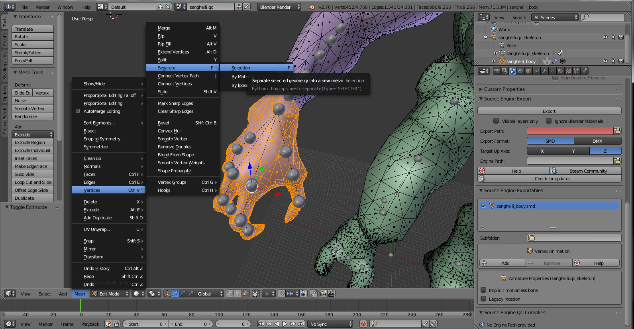634x329 pixels.
Task: Enable the Implicit motionless bone checkbox
Action: (483, 290)
